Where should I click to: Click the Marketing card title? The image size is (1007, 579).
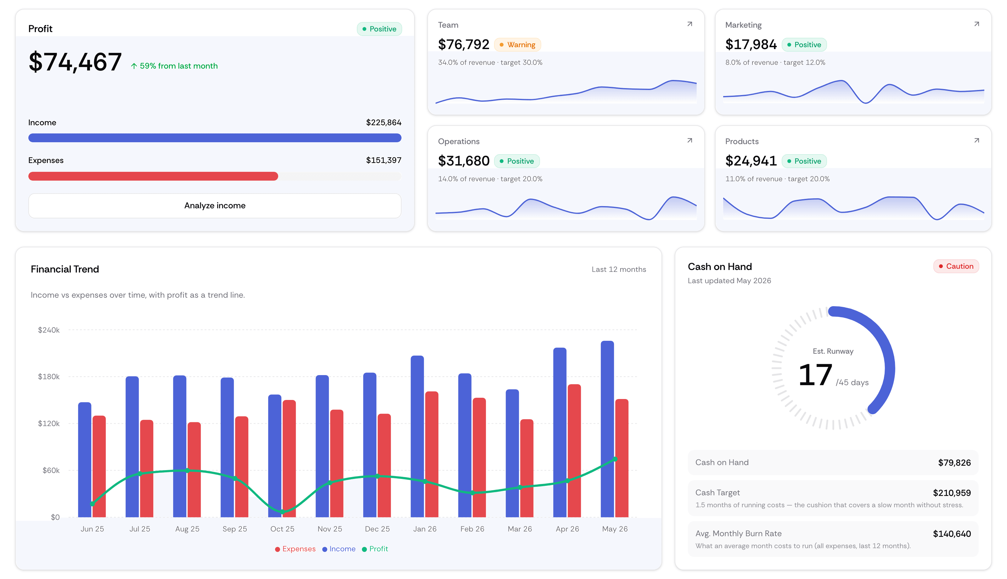coord(743,25)
